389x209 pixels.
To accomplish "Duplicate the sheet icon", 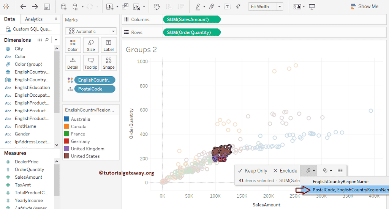I will [125, 7].
